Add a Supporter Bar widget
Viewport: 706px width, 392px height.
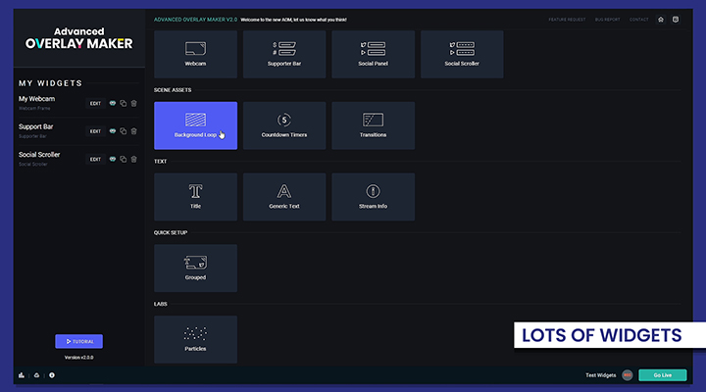click(x=284, y=54)
